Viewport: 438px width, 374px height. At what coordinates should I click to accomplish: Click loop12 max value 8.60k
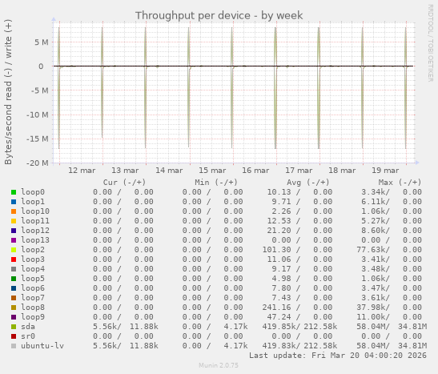(x=376, y=231)
